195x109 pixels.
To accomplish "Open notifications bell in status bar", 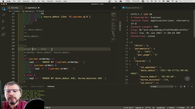I will [192, 108].
